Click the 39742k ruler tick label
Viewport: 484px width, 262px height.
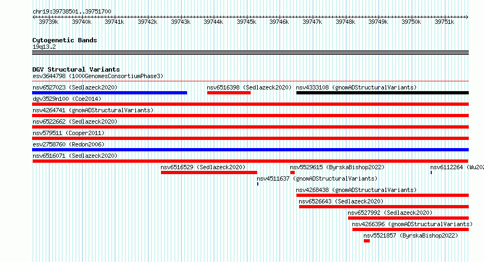(x=147, y=22)
